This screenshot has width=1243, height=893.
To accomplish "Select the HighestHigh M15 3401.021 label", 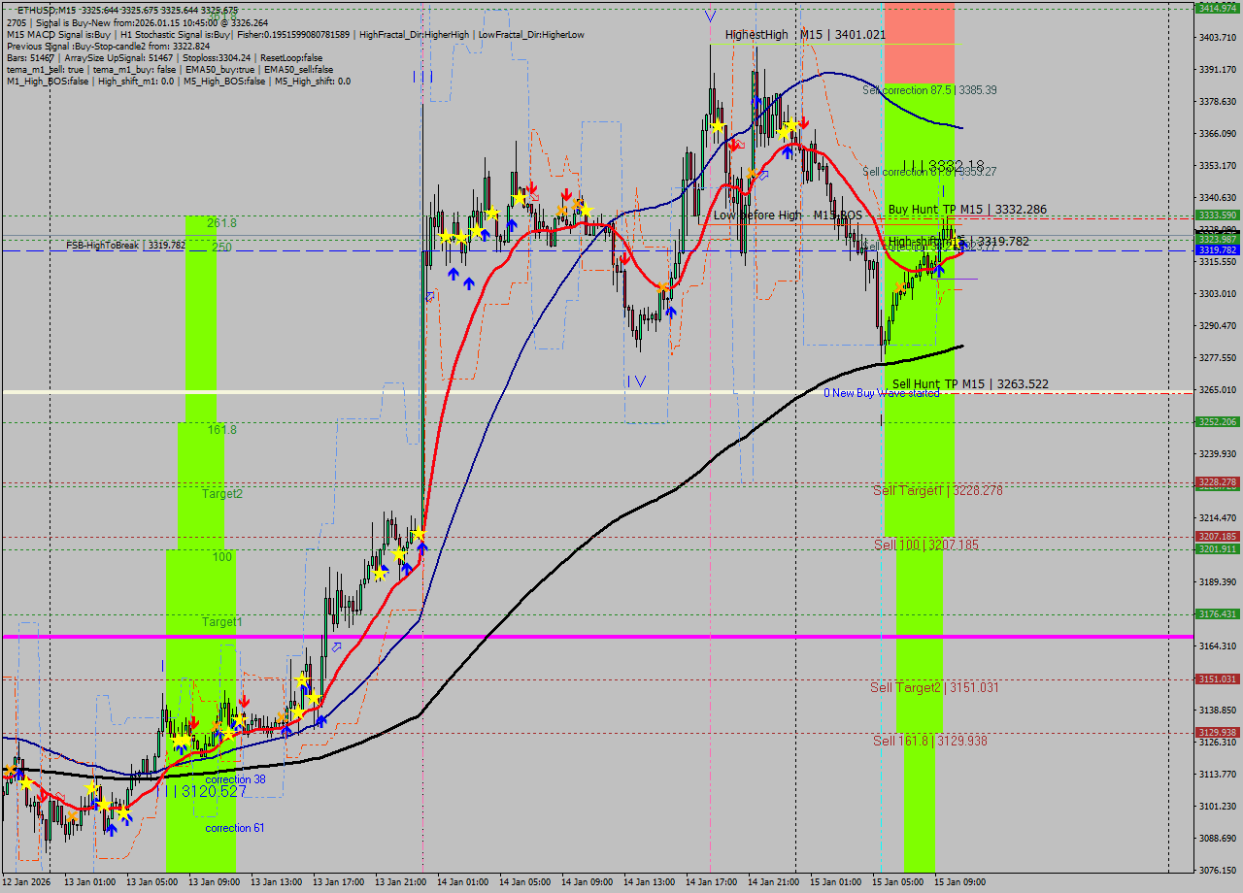I will (805, 35).
